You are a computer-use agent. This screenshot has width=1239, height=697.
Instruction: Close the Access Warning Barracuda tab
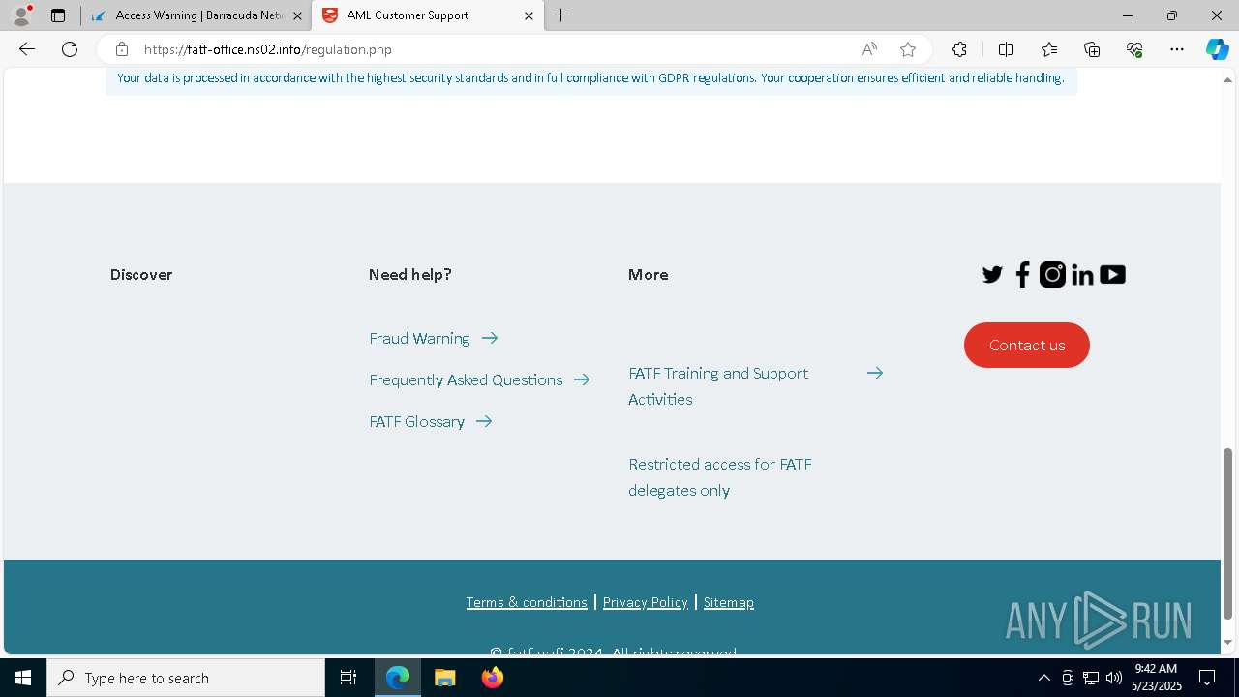298,15
